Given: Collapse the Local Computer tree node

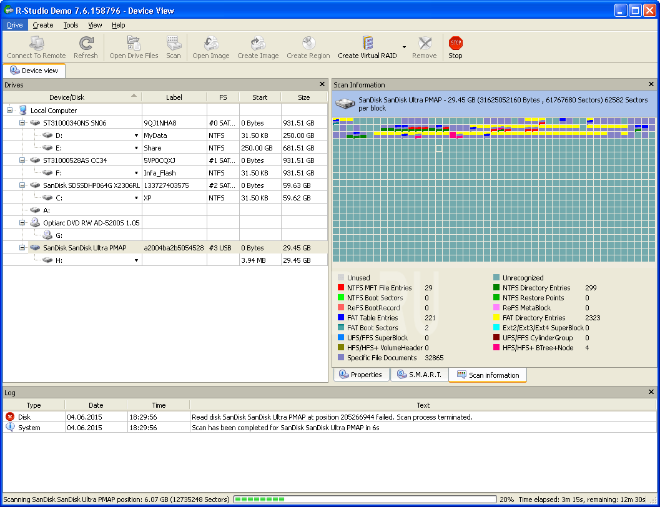Looking at the screenshot, I should (x=10, y=111).
